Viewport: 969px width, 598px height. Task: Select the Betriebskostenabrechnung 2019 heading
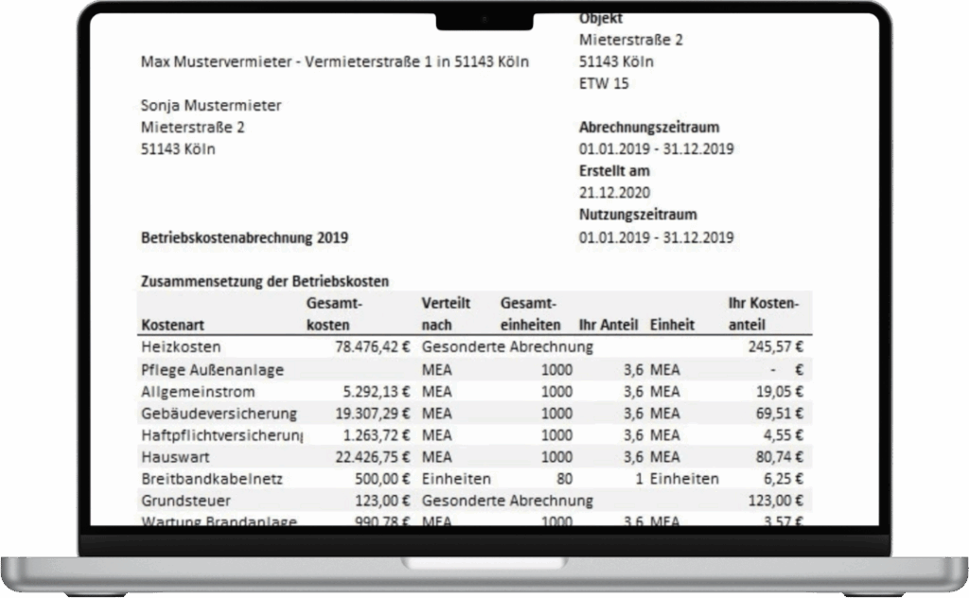click(x=244, y=238)
